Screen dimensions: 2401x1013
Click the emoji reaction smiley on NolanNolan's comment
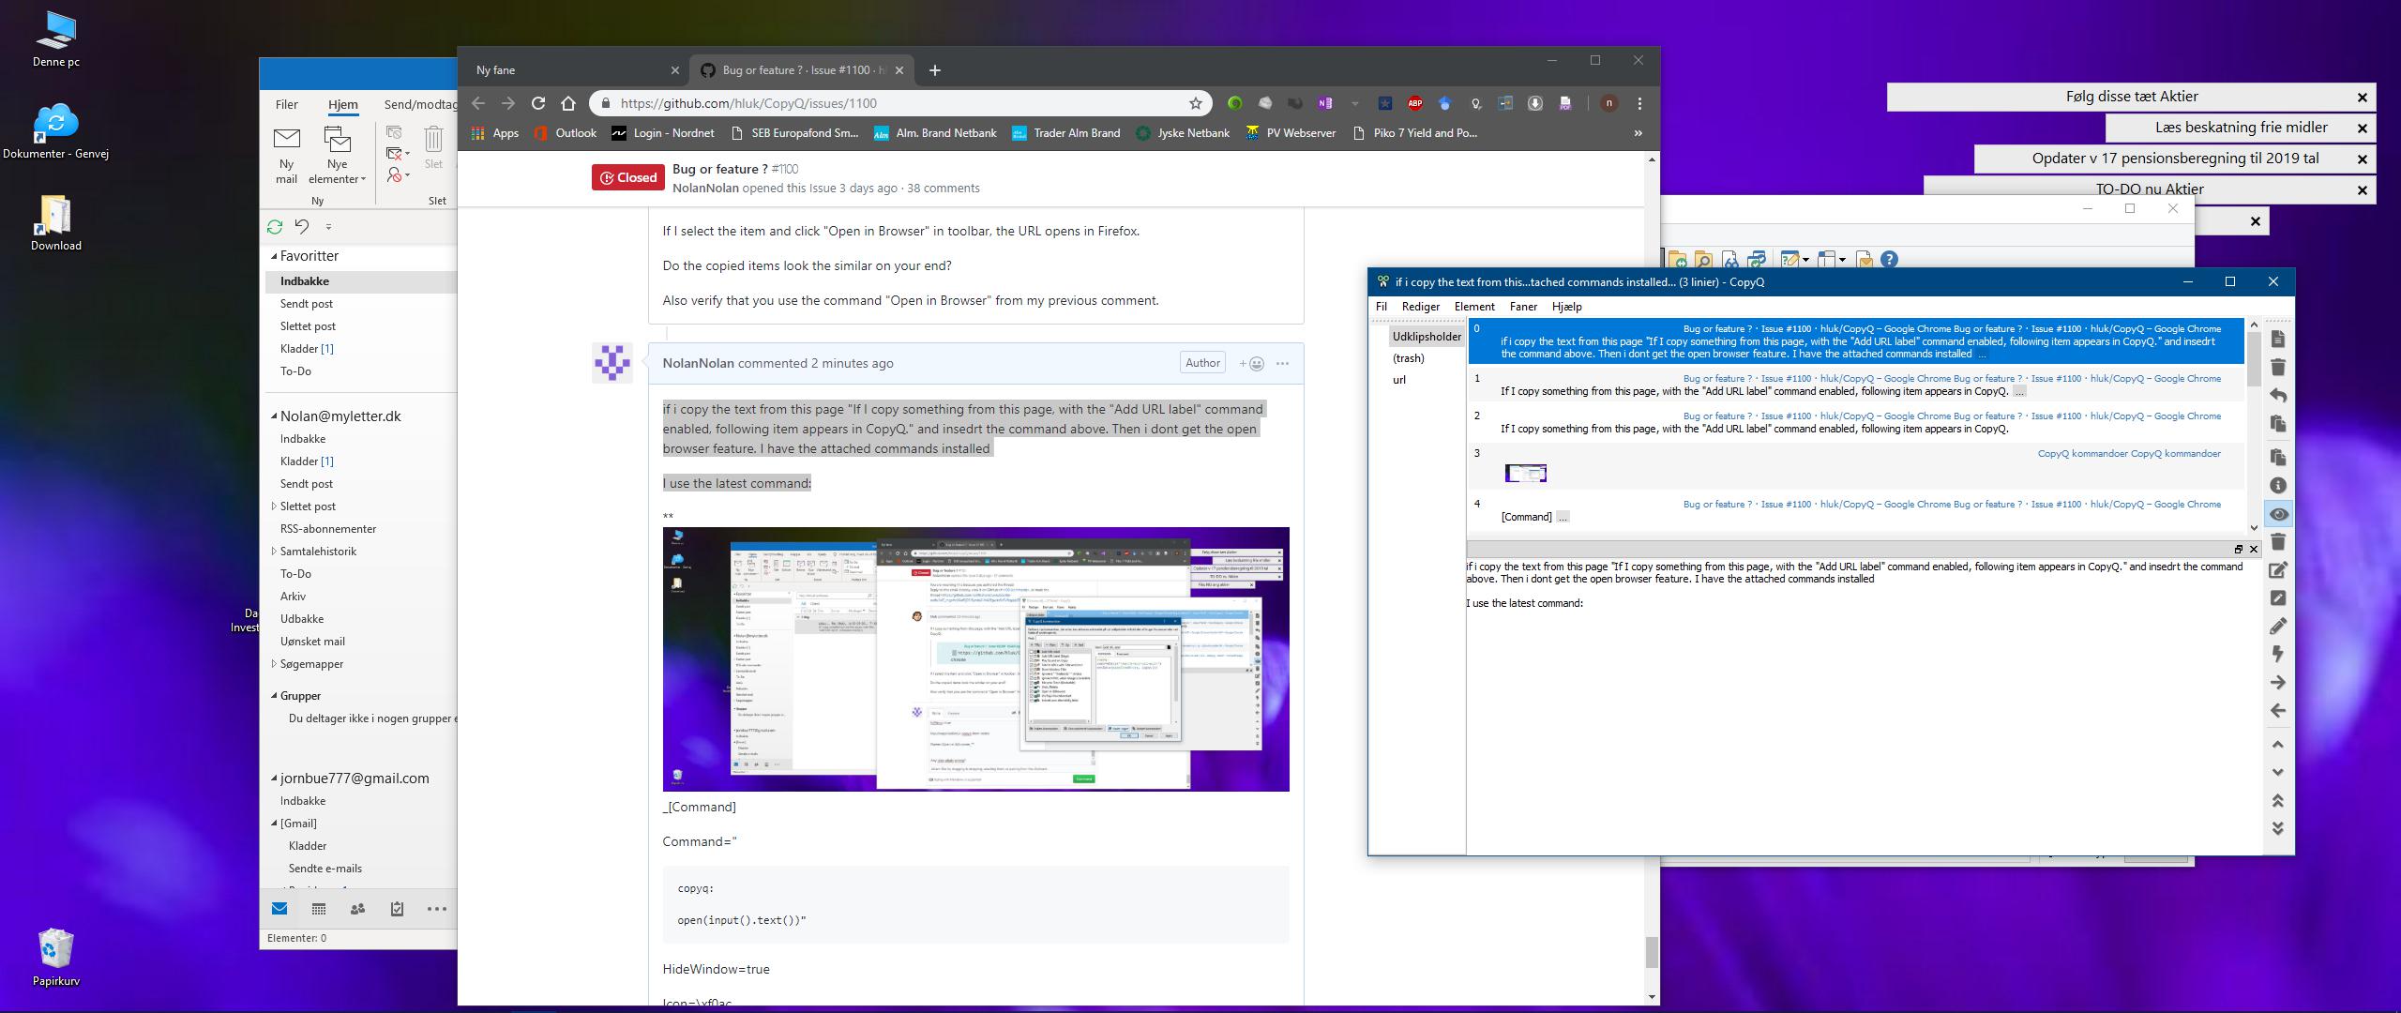click(1254, 362)
